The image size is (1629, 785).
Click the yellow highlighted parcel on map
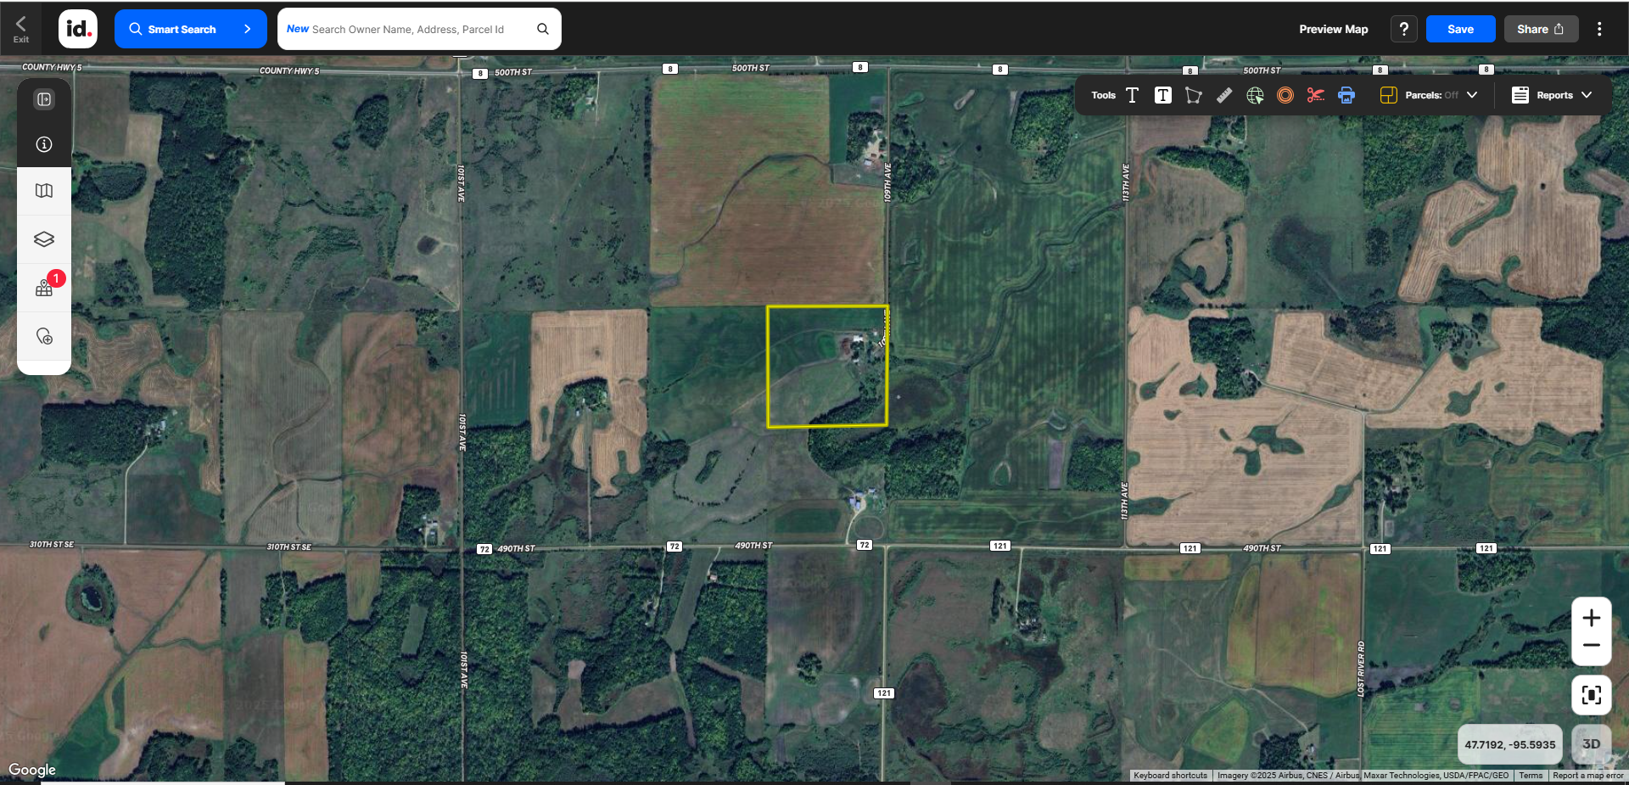[827, 367]
